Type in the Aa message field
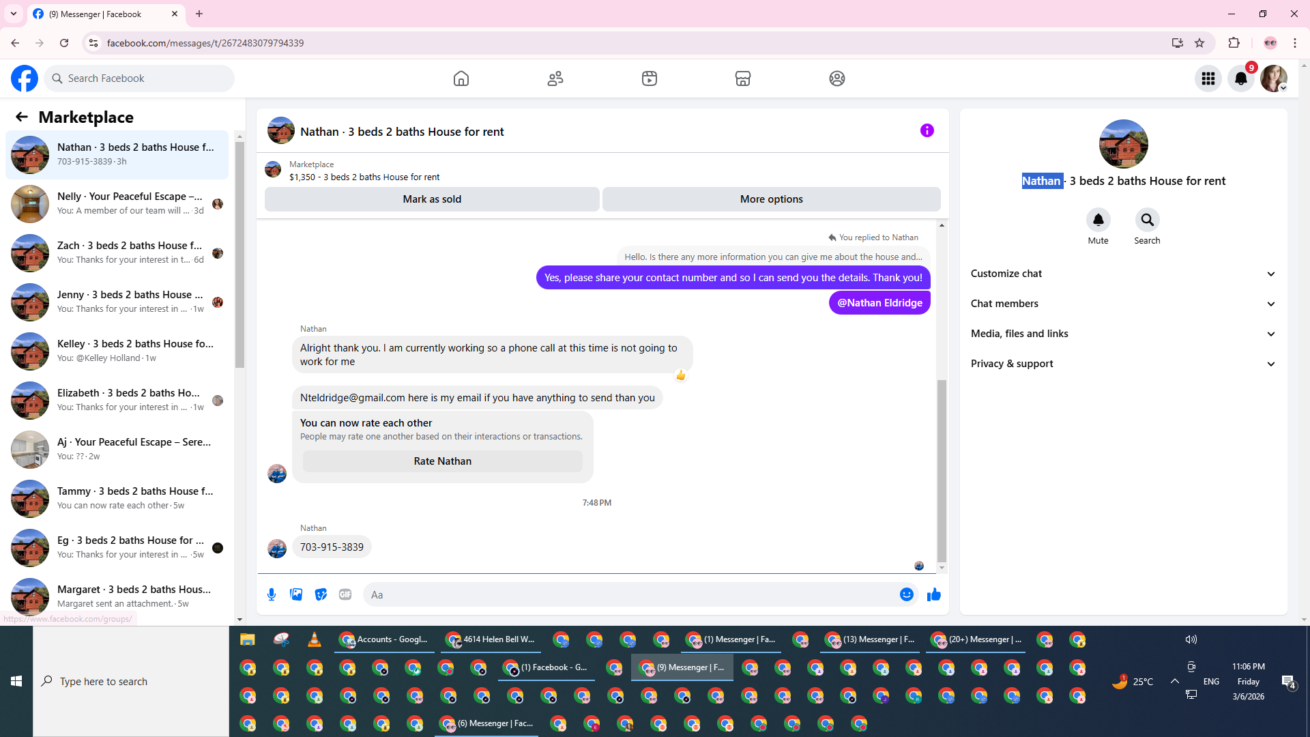Image resolution: width=1310 pixels, height=737 pixels. tap(628, 594)
